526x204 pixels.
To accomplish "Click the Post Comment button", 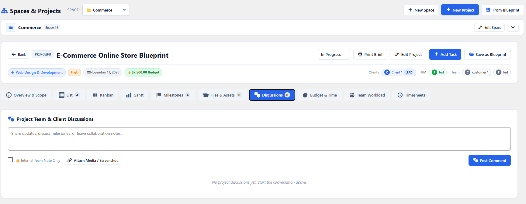I will tap(490, 160).
